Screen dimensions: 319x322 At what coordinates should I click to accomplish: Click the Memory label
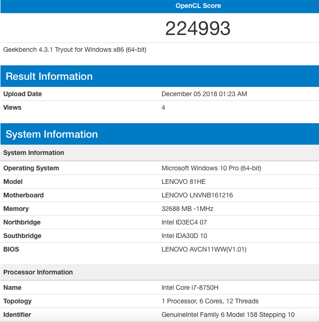(16, 209)
